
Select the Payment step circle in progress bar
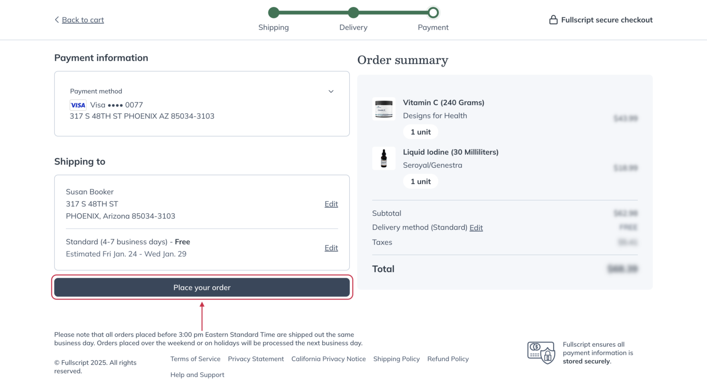(x=433, y=12)
